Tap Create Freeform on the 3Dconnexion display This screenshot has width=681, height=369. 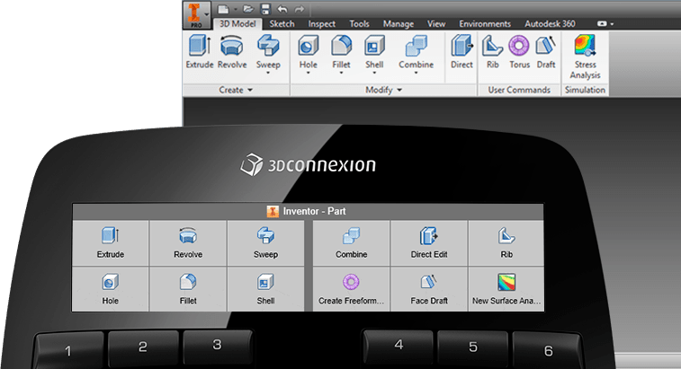tap(352, 289)
